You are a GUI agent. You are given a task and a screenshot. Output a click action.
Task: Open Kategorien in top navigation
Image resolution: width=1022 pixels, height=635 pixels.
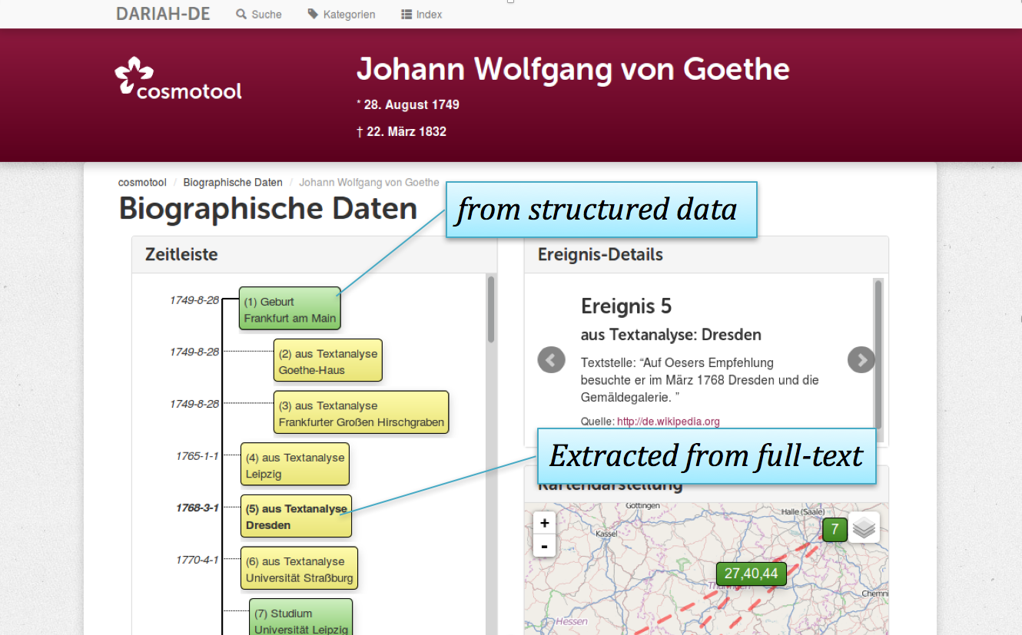(342, 15)
